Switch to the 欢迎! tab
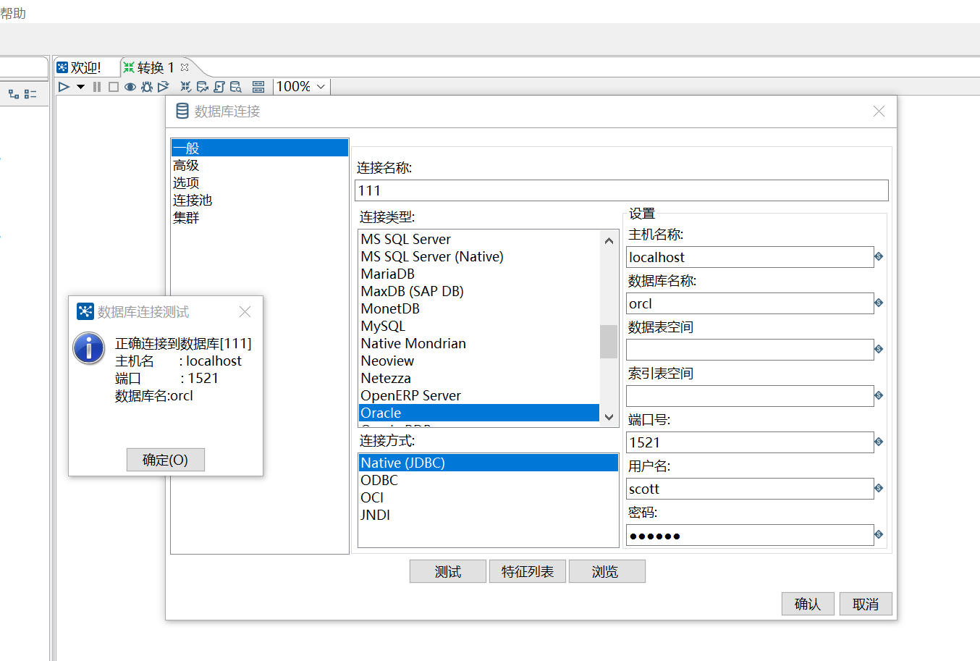Screen dimensions: 980x661 click(85, 67)
